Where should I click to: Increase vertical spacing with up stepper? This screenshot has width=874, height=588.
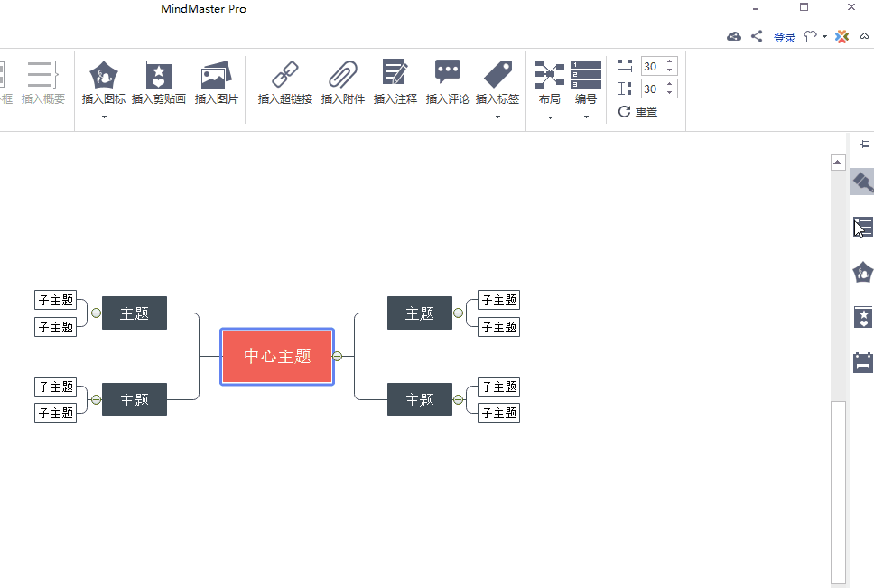pos(669,84)
